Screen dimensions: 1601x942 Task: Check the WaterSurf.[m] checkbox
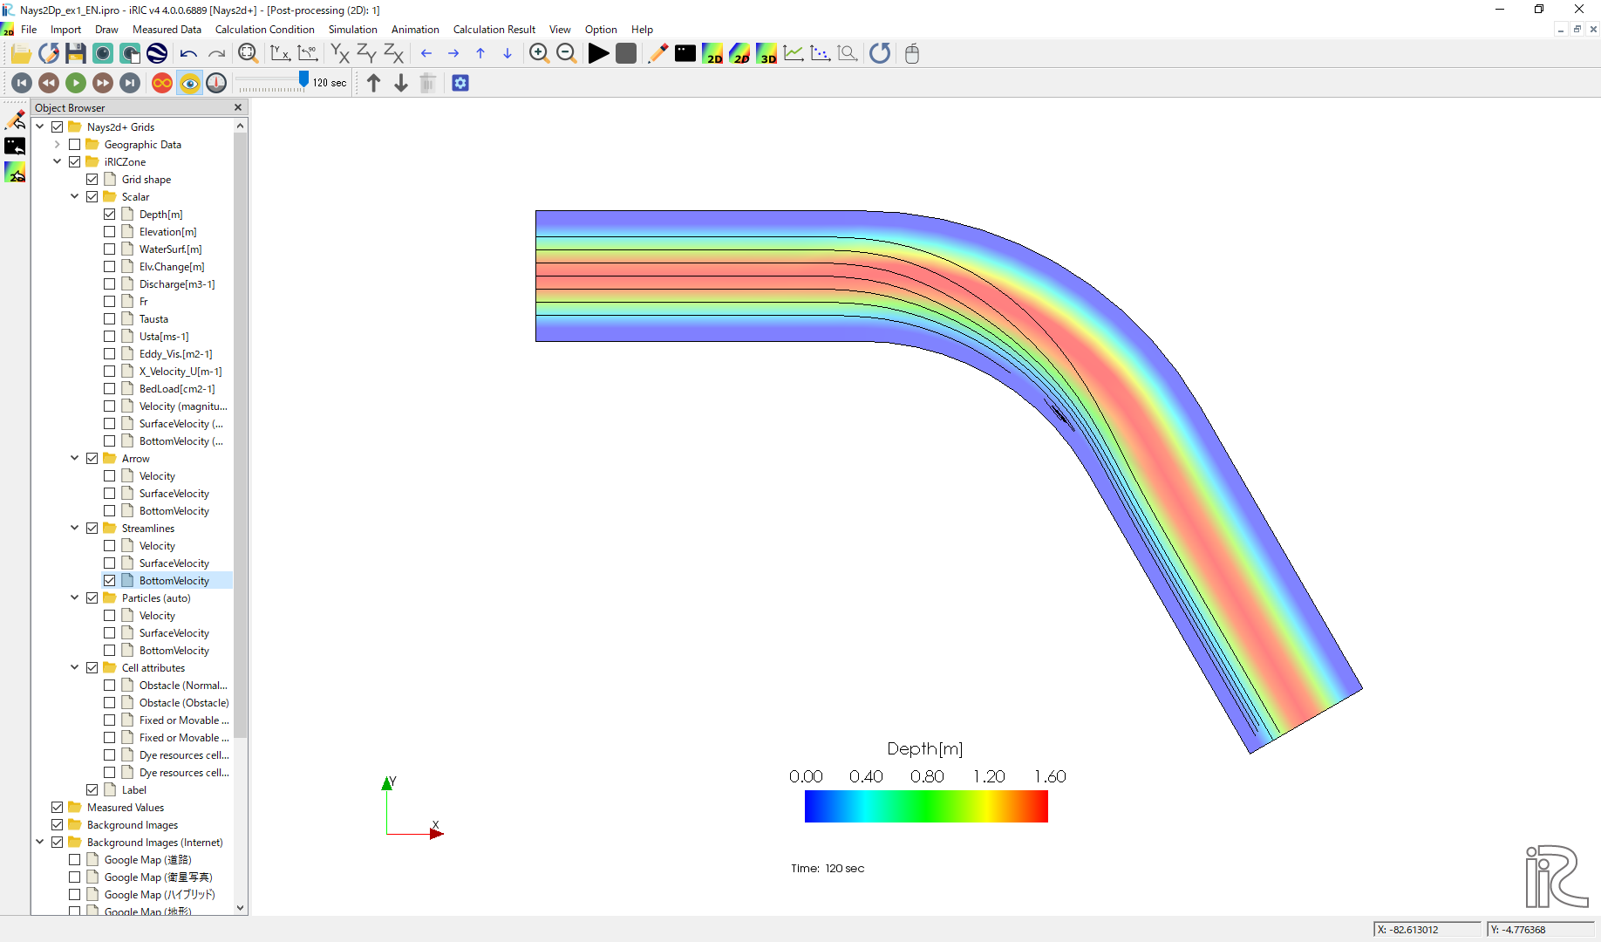click(109, 249)
